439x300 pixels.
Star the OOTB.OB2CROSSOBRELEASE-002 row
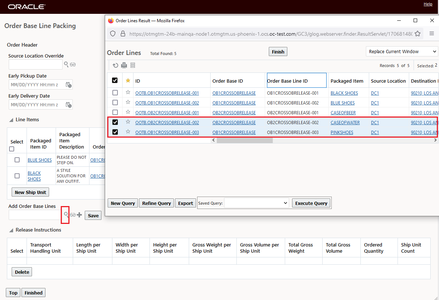[128, 122]
